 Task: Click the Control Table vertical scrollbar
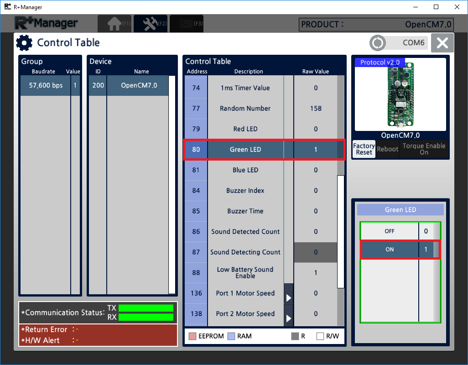[340, 231]
